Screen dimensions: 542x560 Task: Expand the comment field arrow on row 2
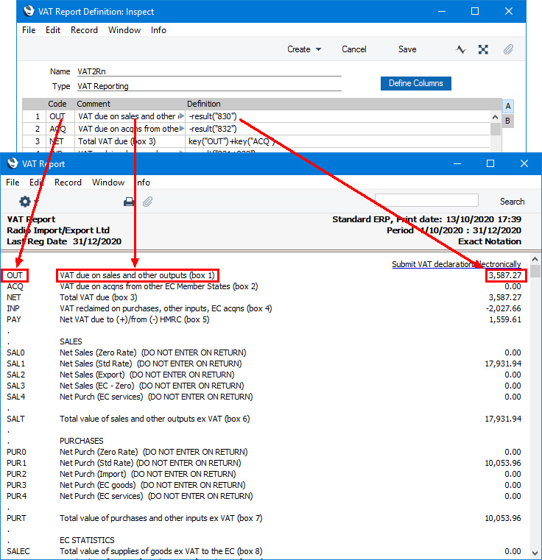point(182,129)
